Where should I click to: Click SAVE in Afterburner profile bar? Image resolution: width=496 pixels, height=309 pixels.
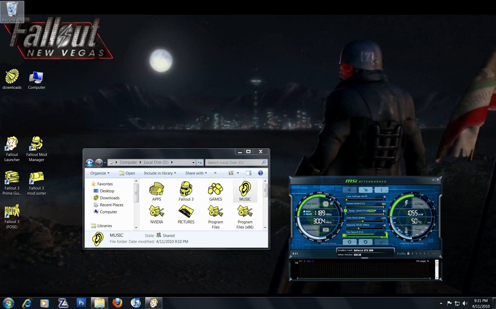coord(434,253)
